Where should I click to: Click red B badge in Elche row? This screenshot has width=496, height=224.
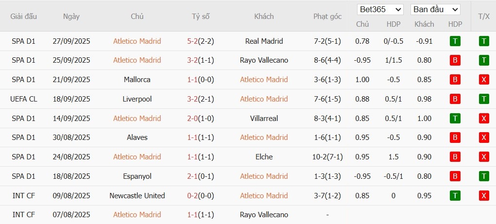[x=455, y=157]
